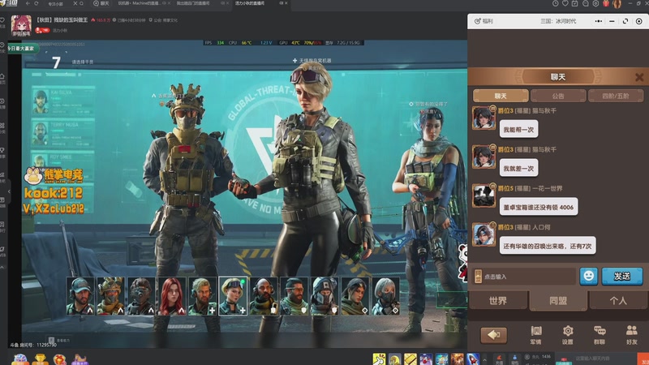This screenshot has height=365, width=649.
Task: Select the 聊天 sub-tab
Action: click(x=501, y=96)
